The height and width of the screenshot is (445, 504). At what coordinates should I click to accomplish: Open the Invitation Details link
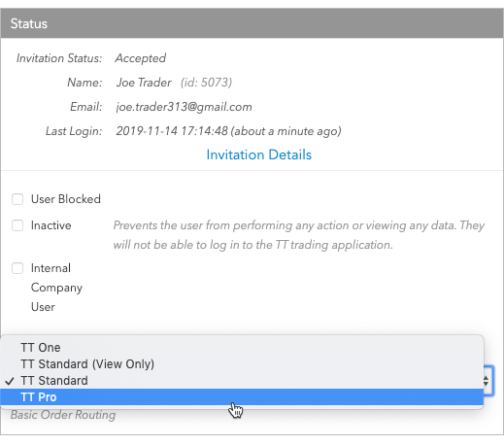coord(259,154)
